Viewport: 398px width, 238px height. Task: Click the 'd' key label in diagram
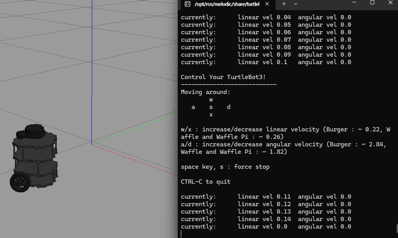pos(229,107)
